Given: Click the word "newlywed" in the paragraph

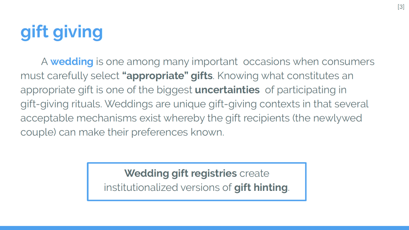Looking at the screenshot, I should 342,118.
